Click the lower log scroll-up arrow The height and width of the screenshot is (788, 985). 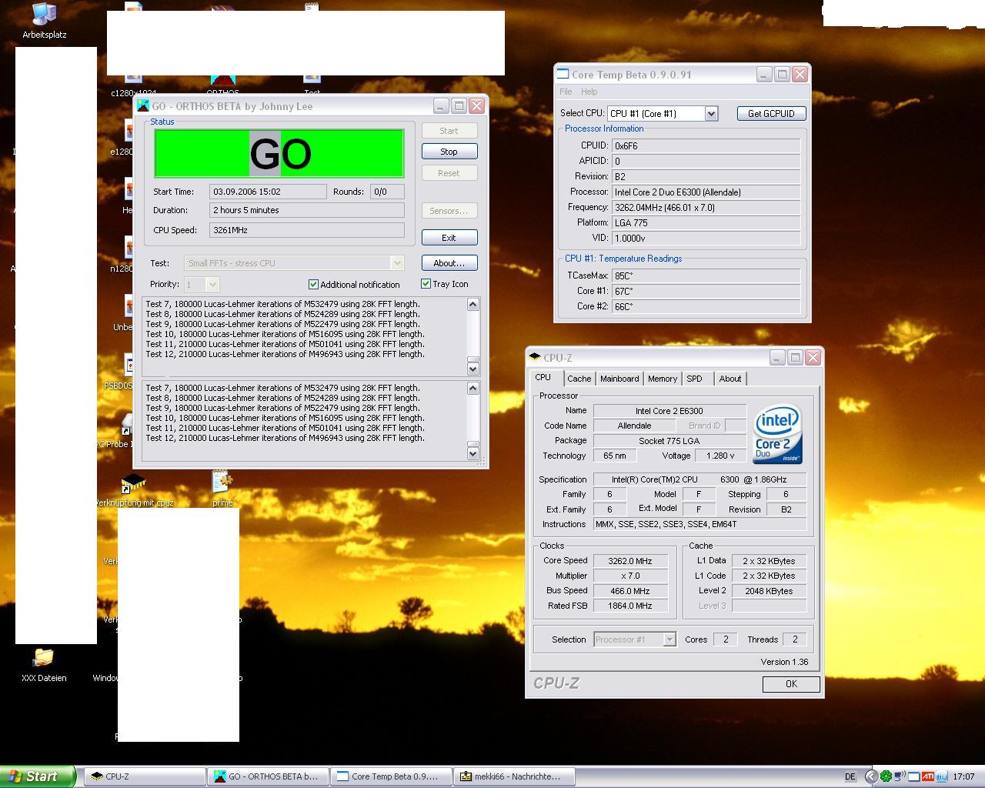(473, 389)
